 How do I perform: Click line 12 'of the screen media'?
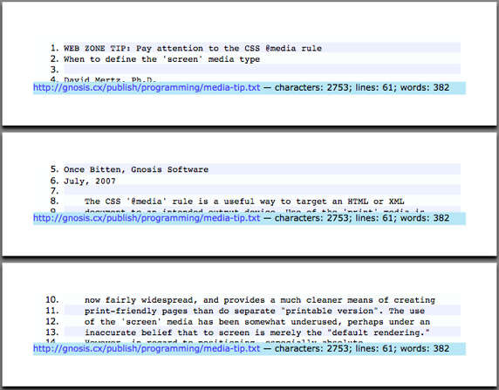257,322
